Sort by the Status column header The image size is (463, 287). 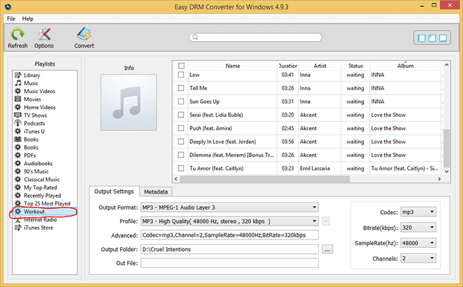click(355, 65)
